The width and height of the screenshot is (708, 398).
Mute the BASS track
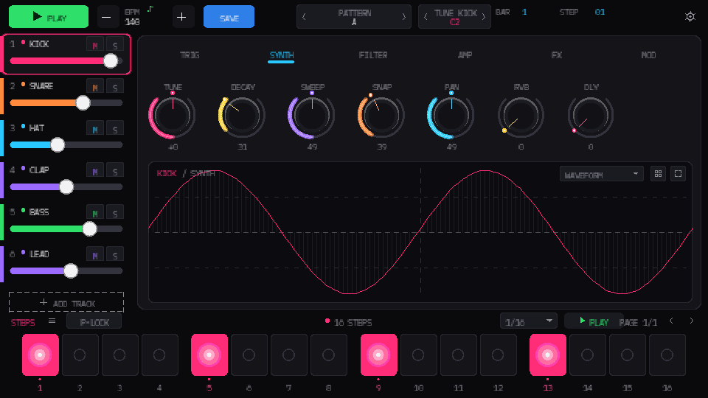tap(95, 213)
